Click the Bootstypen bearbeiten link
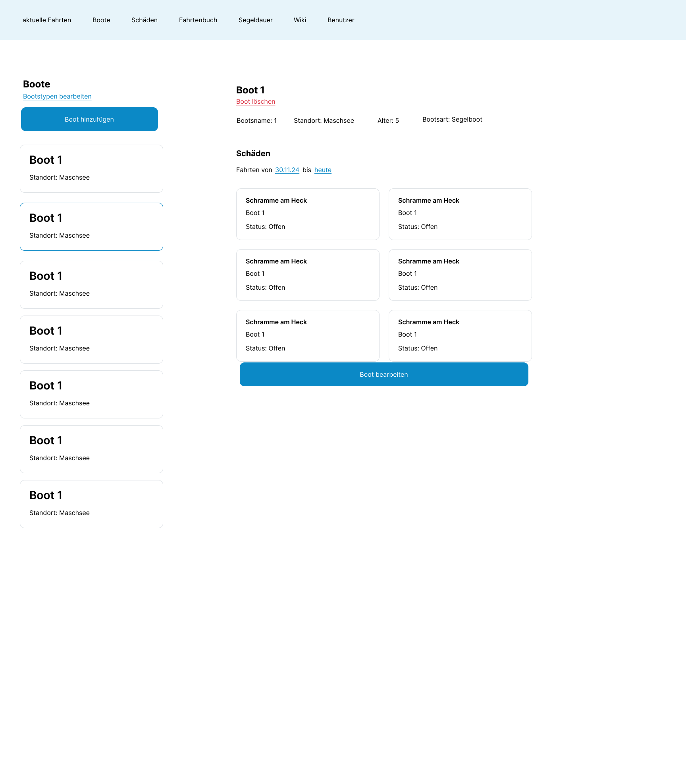686x761 pixels. 57,97
